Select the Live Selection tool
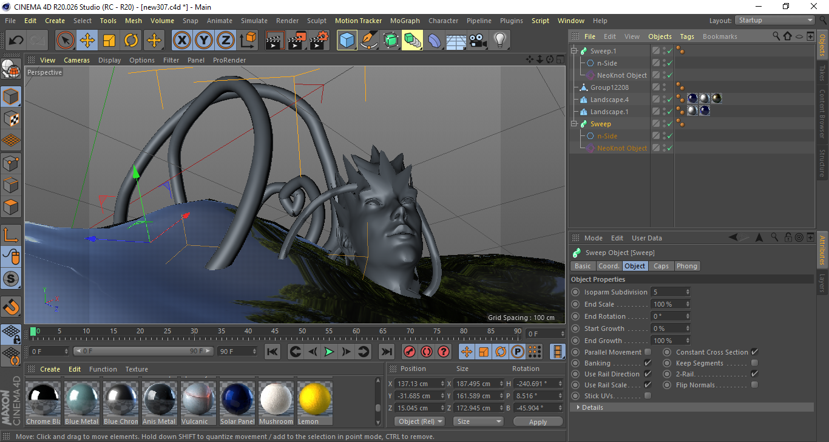Image resolution: width=829 pixels, height=442 pixels. [65, 41]
